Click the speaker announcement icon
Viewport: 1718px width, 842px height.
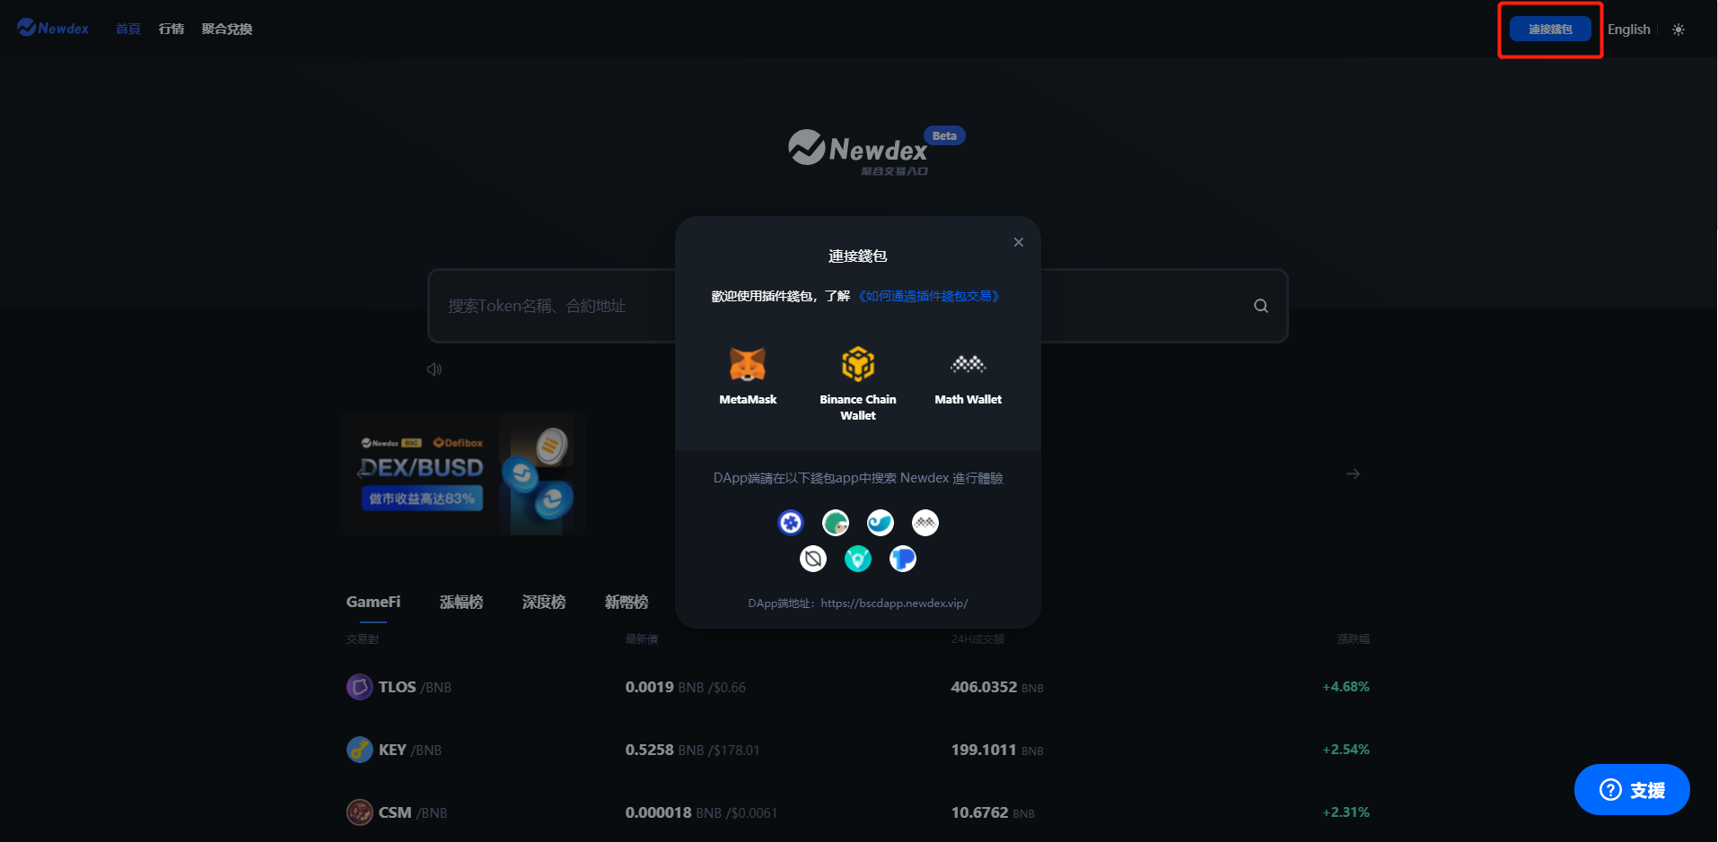click(434, 369)
